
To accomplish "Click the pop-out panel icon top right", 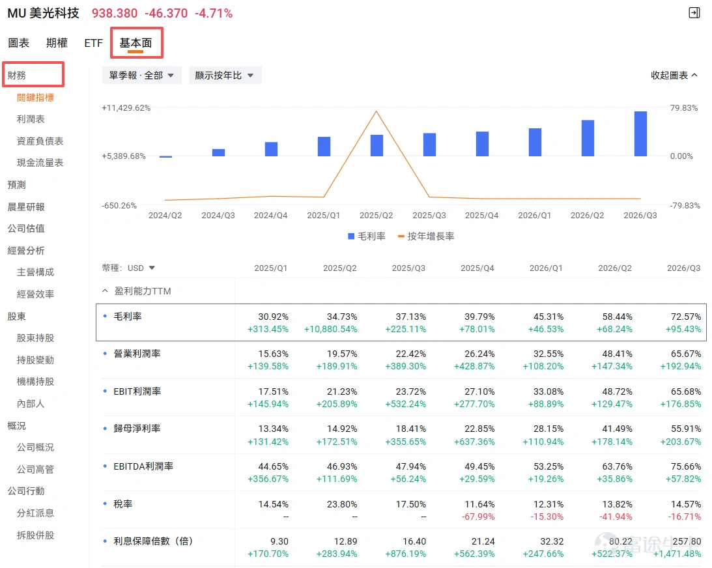I will click(694, 13).
